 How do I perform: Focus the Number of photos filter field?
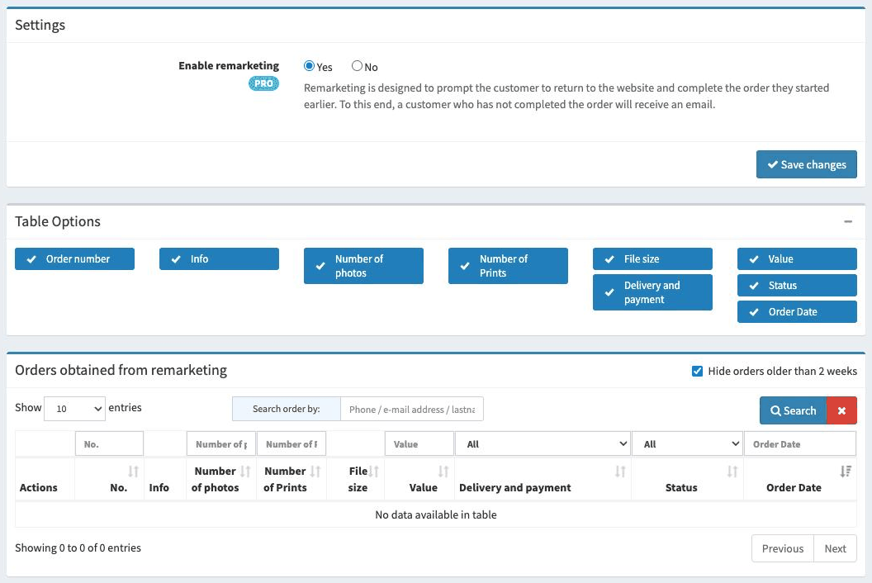coord(221,444)
